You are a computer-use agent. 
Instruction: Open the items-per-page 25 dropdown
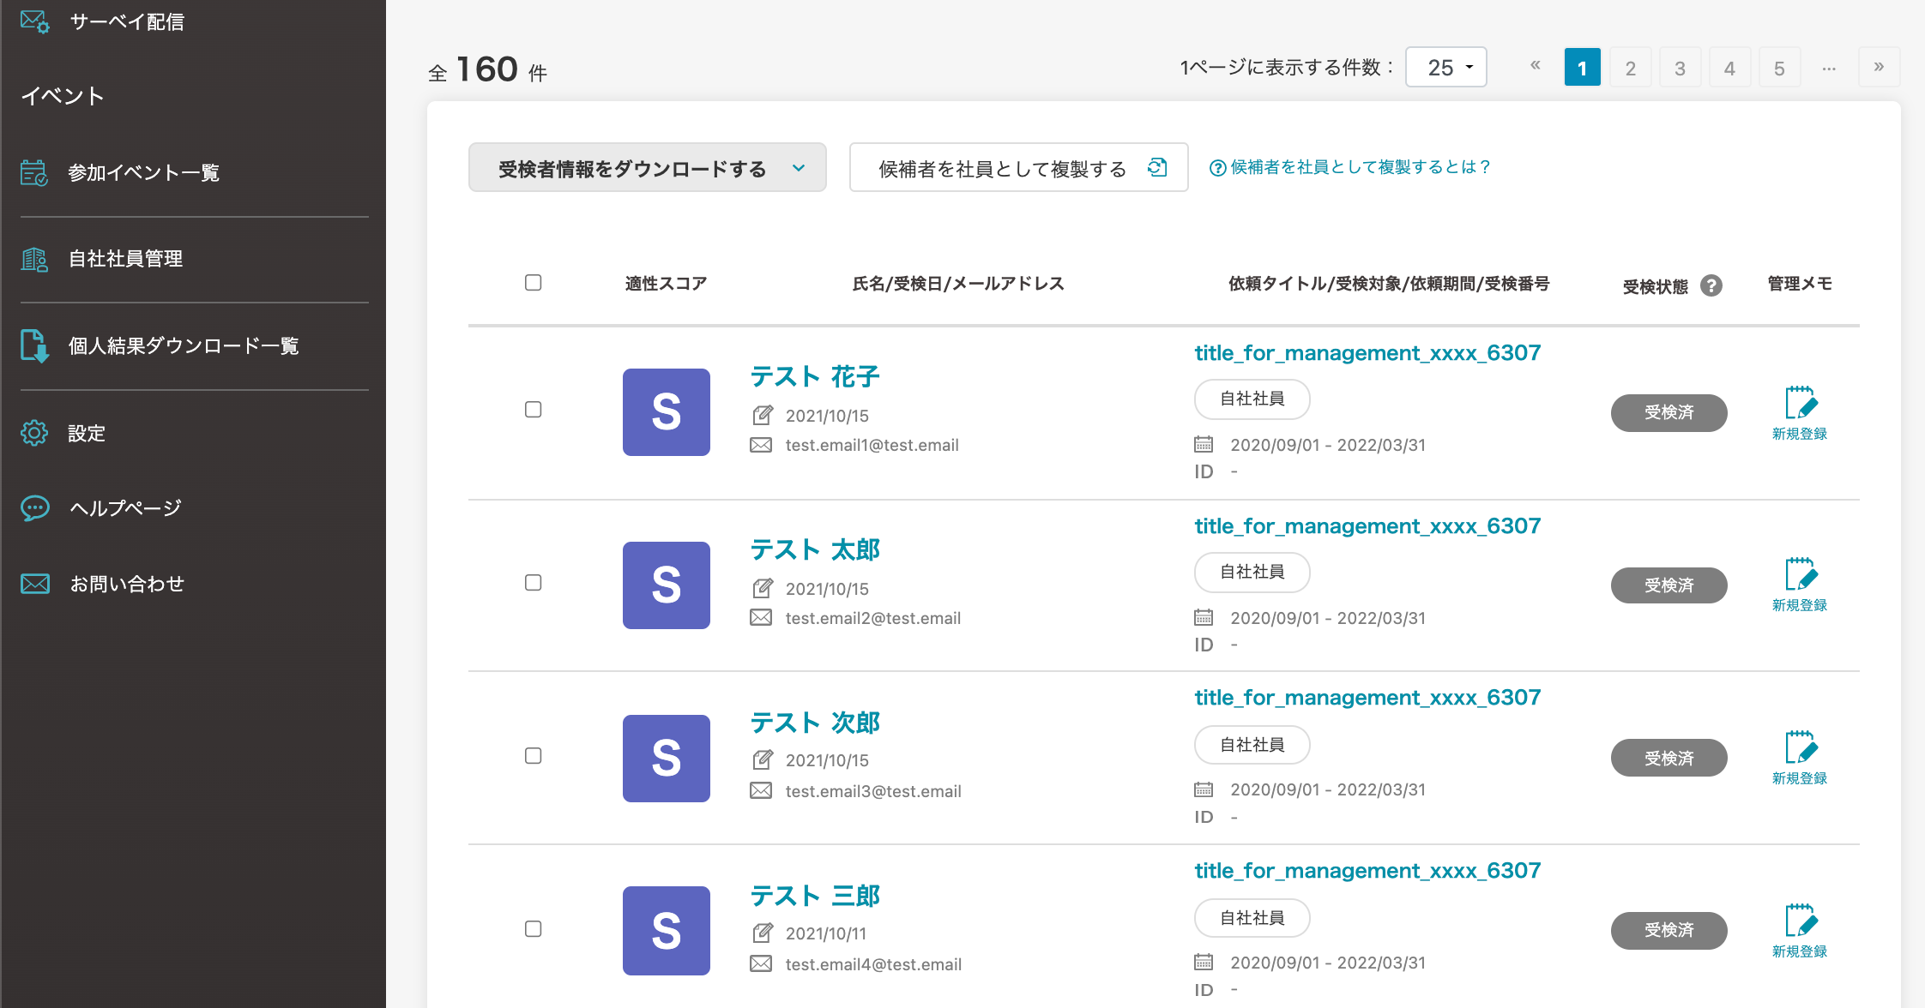(1446, 67)
